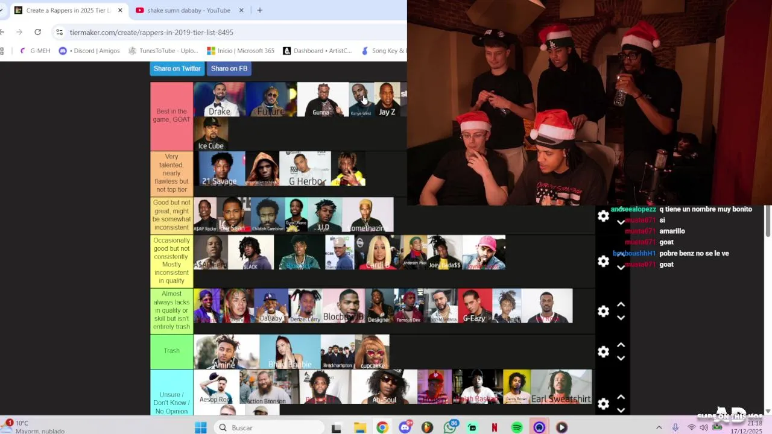Open Song Key bookmark

point(383,51)
